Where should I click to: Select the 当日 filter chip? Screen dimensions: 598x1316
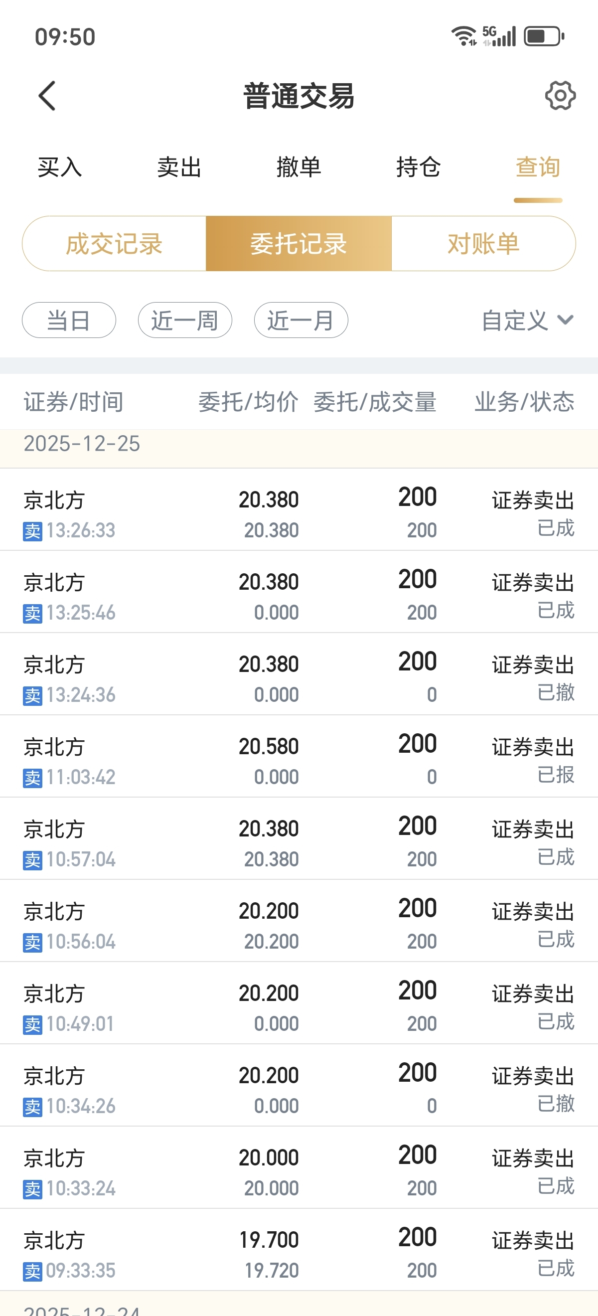click(69, 321)
